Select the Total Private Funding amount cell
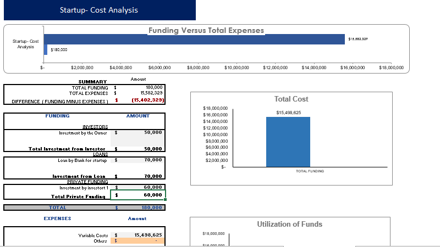Image resolution: width=440 pixels, height=247 pixels. coord(141,195)
